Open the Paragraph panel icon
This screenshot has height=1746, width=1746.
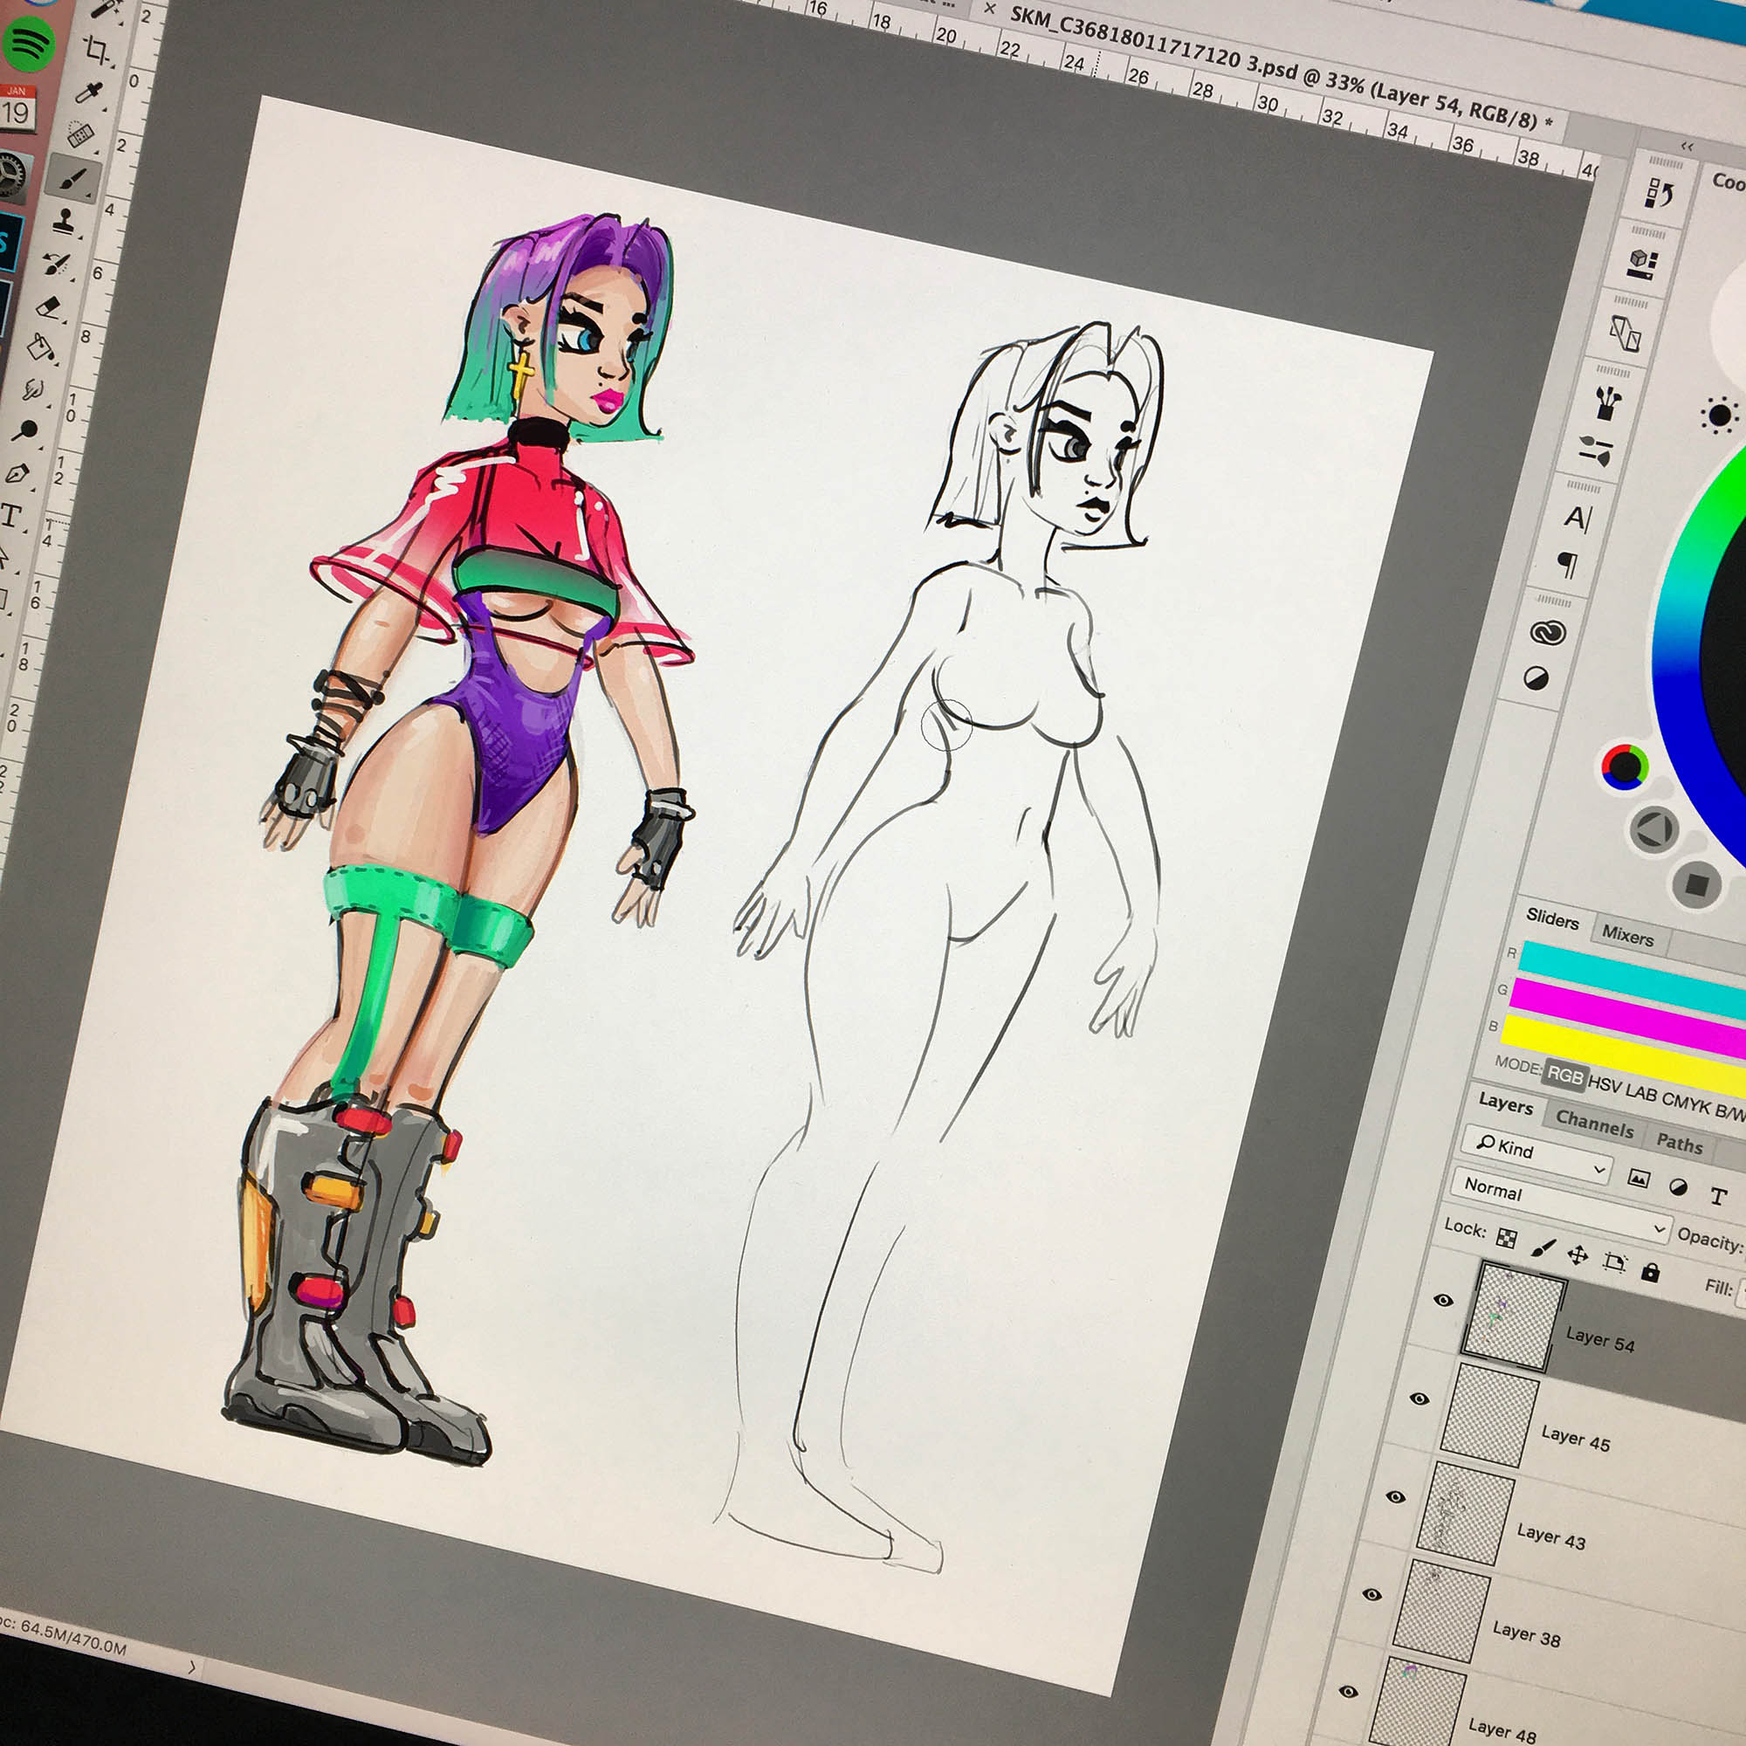[x=1568, y=565]
